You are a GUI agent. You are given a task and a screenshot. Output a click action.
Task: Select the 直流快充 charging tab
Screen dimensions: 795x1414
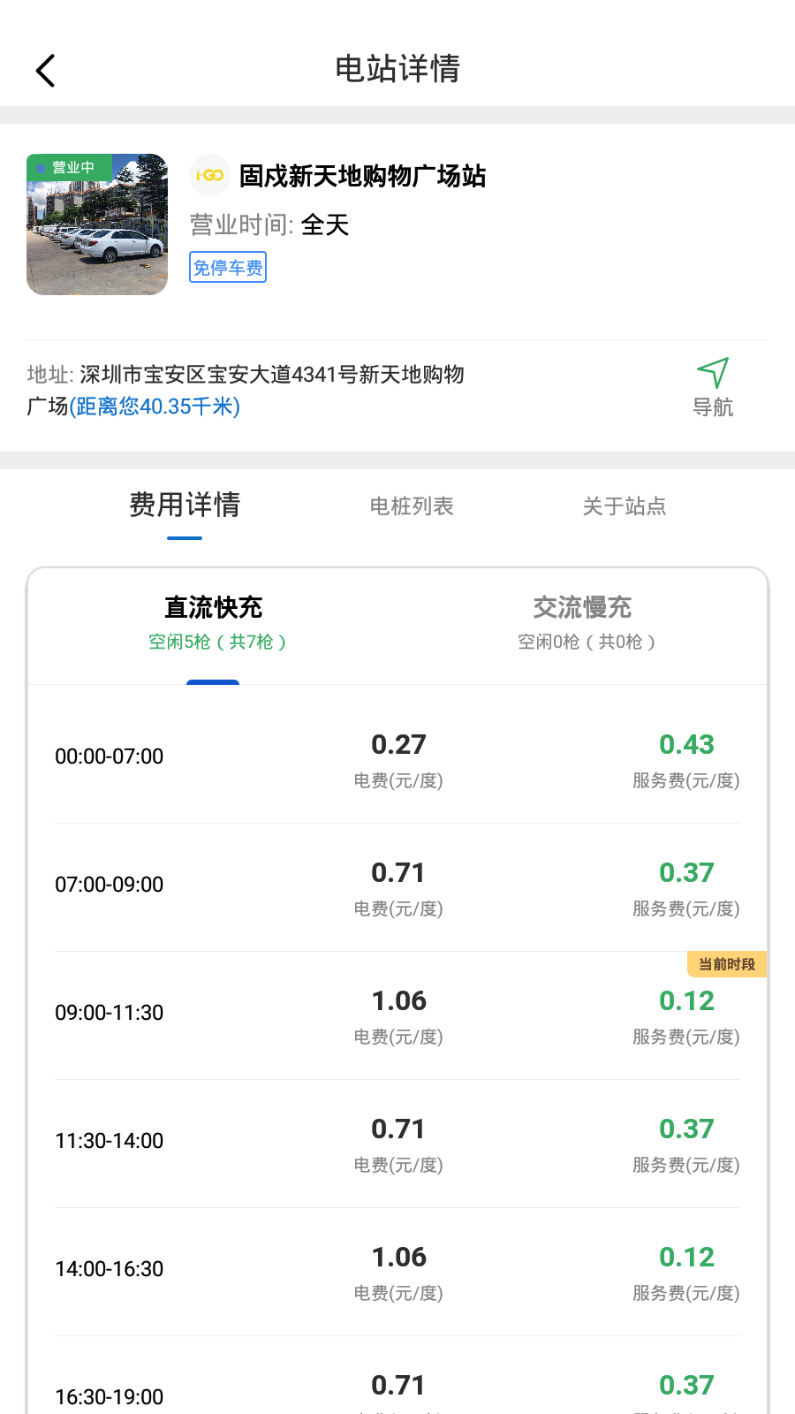click(x=213, y=624)
